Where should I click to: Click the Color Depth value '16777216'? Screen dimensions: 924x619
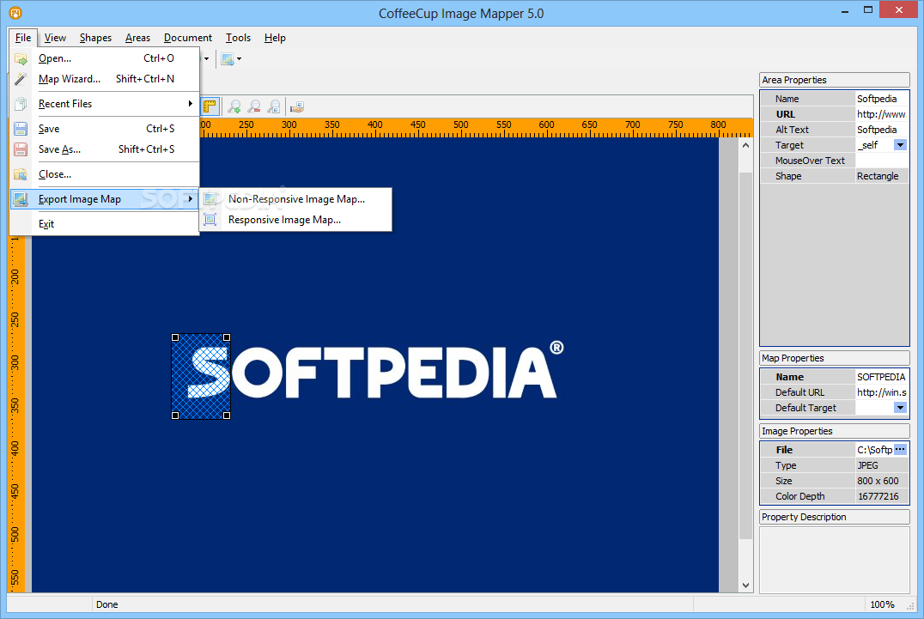tap(882, 496)
